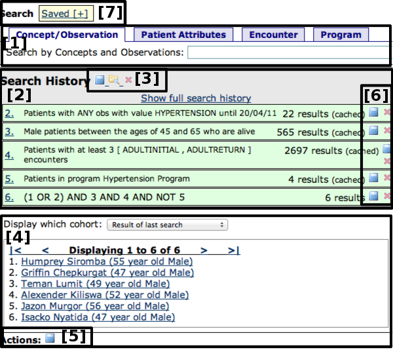Save the combined search row 6

tap(373, 196)
